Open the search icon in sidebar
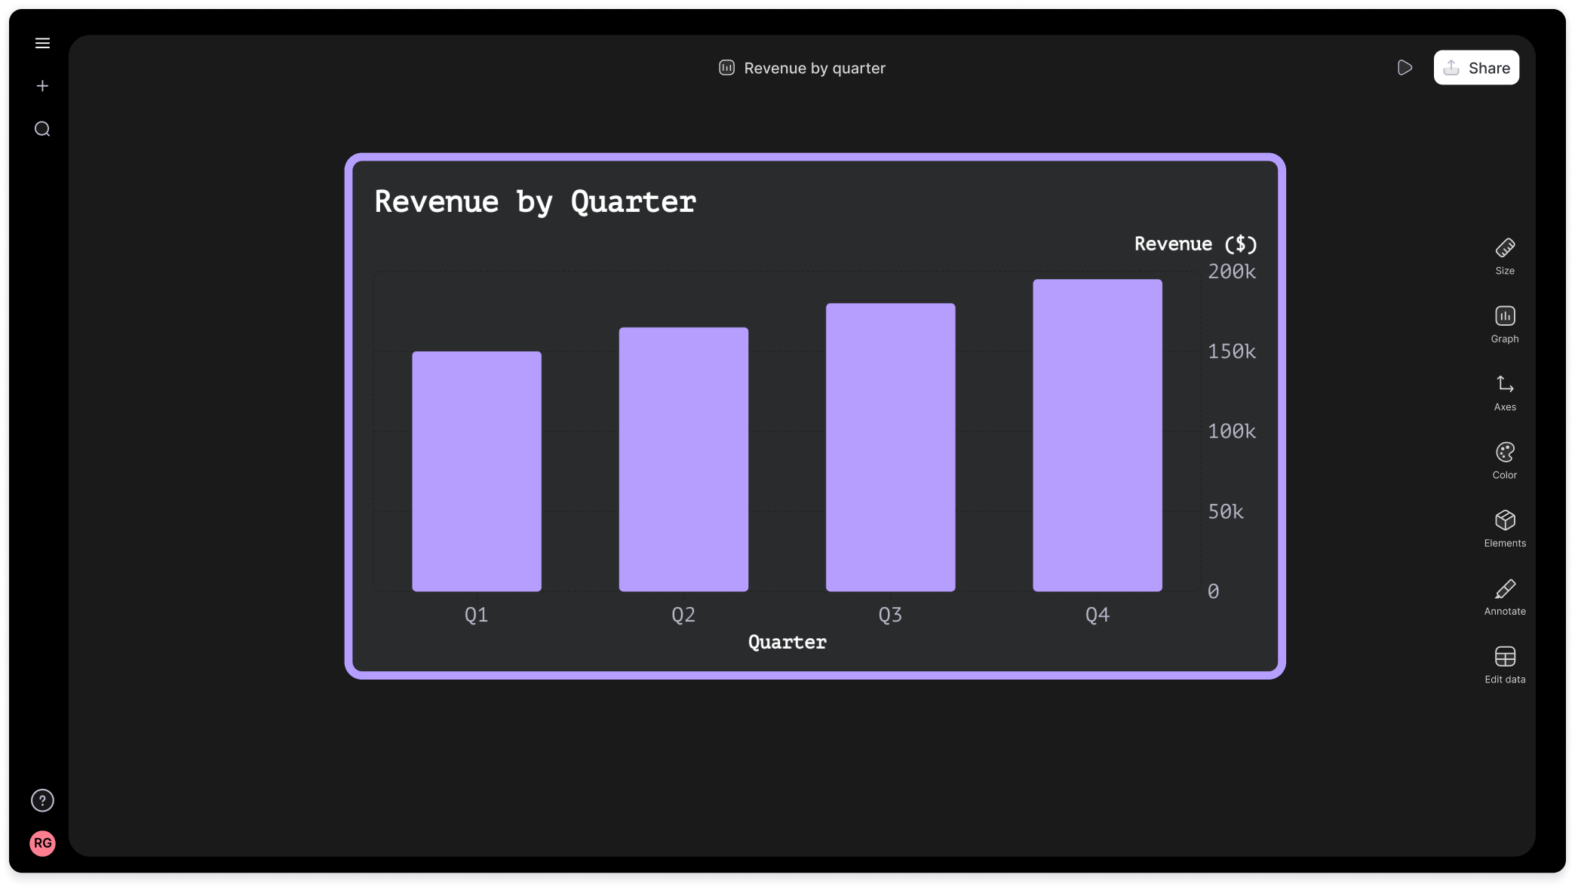This screenshot has height=890, width=1575. (x=42, y=129)
